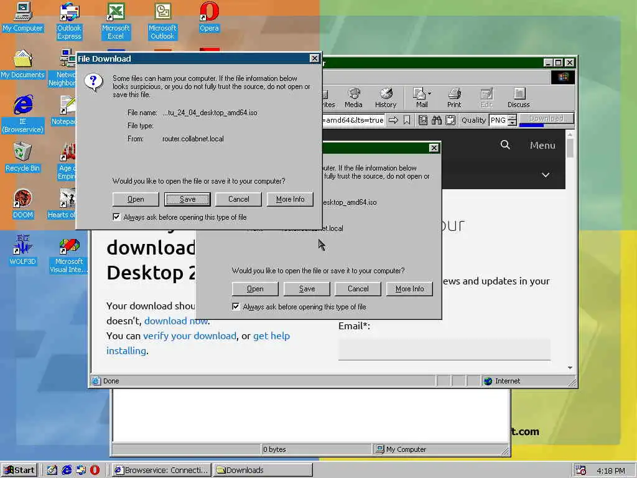Uncheck 'Always ask' in the rear download dialog
Viewport: 637px width, 478px height.
coord(236,306)
